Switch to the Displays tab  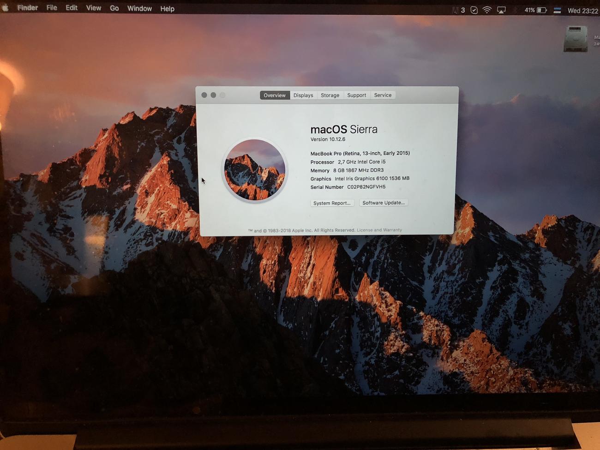(x=303, y=95)
